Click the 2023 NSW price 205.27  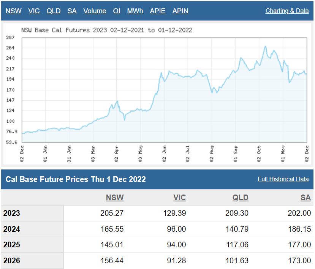click(x=112, y=213)
